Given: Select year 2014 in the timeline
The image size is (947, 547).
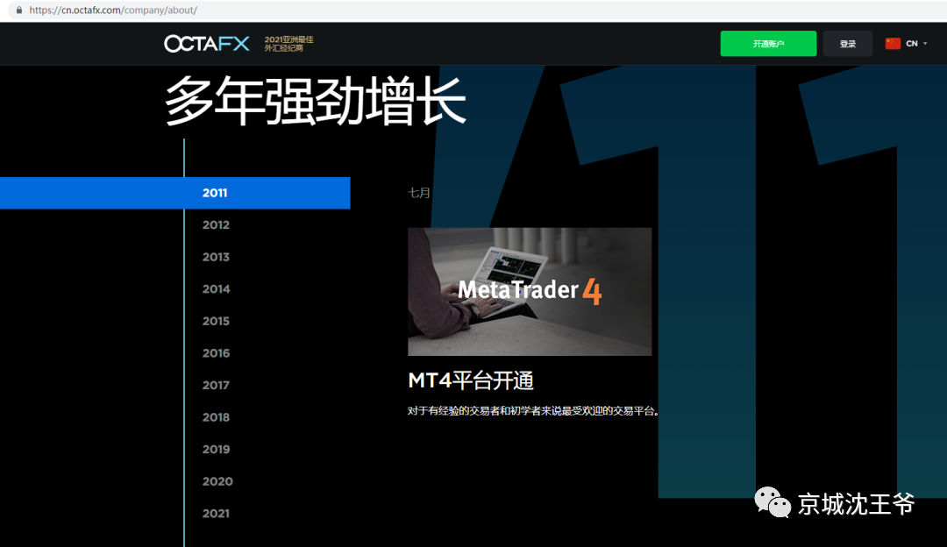Looking at the screenshot, I should [216, 288].
